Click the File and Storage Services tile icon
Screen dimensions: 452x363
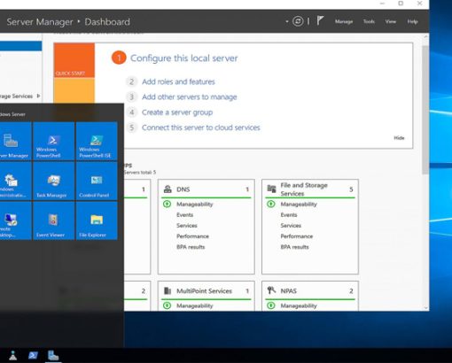point(271,189)
